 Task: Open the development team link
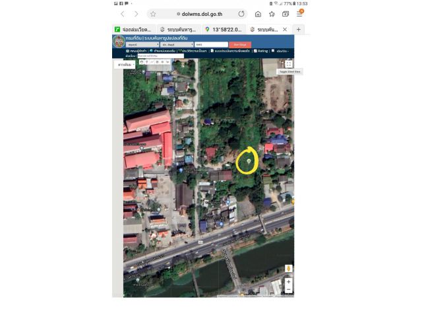136,51
